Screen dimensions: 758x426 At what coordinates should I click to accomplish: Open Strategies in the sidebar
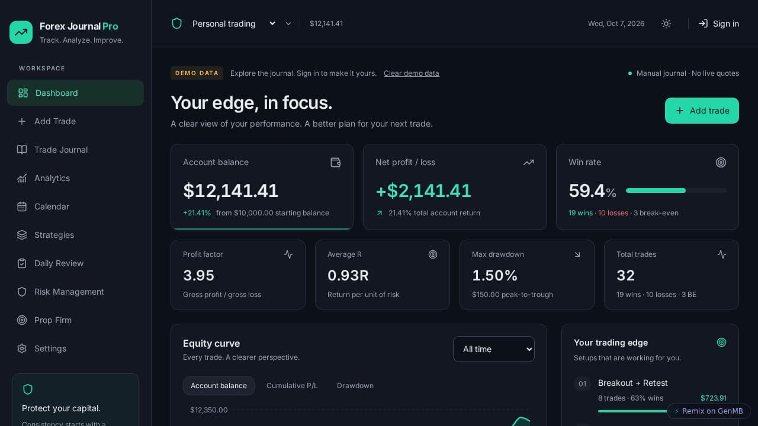[75, 235]
